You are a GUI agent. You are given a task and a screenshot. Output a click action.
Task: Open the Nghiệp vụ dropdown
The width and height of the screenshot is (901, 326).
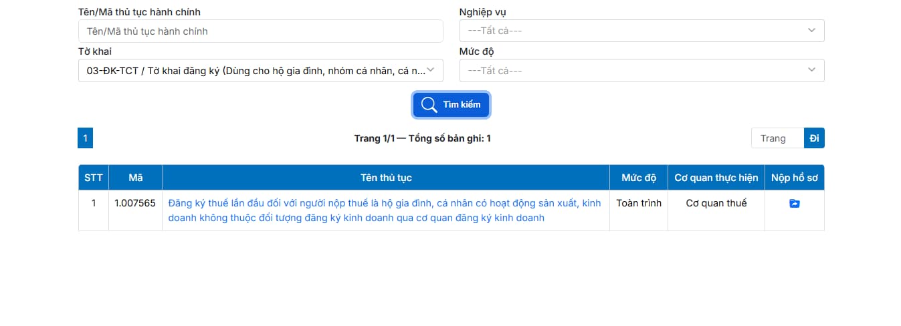[x=641, y=31]
